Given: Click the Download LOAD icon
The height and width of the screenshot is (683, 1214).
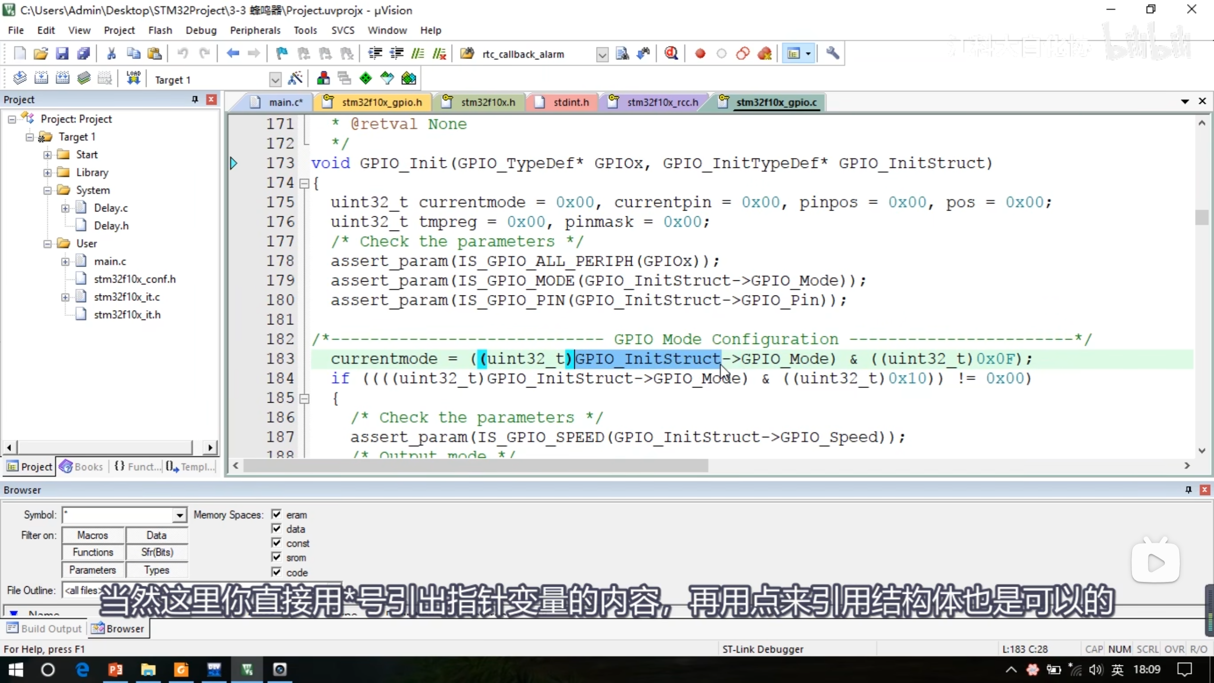Looking at the screenshot, I should point(133,78).
